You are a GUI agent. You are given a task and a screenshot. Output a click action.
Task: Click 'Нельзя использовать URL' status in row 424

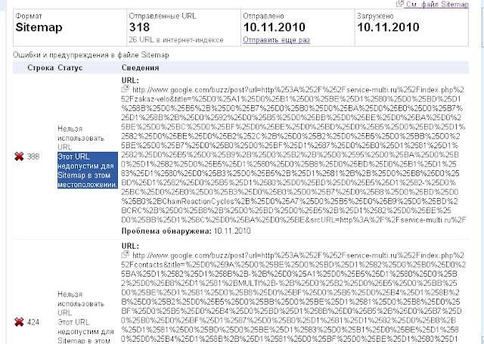tap(81, 304)
